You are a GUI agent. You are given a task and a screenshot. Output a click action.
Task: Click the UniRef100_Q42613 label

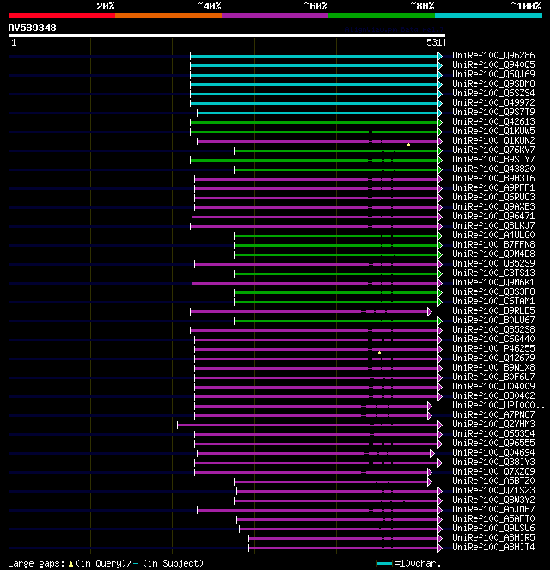pos(493,121)
